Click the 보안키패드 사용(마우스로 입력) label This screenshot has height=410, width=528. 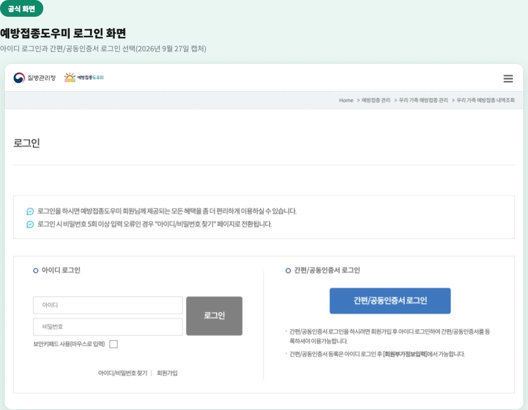[69, 344]
